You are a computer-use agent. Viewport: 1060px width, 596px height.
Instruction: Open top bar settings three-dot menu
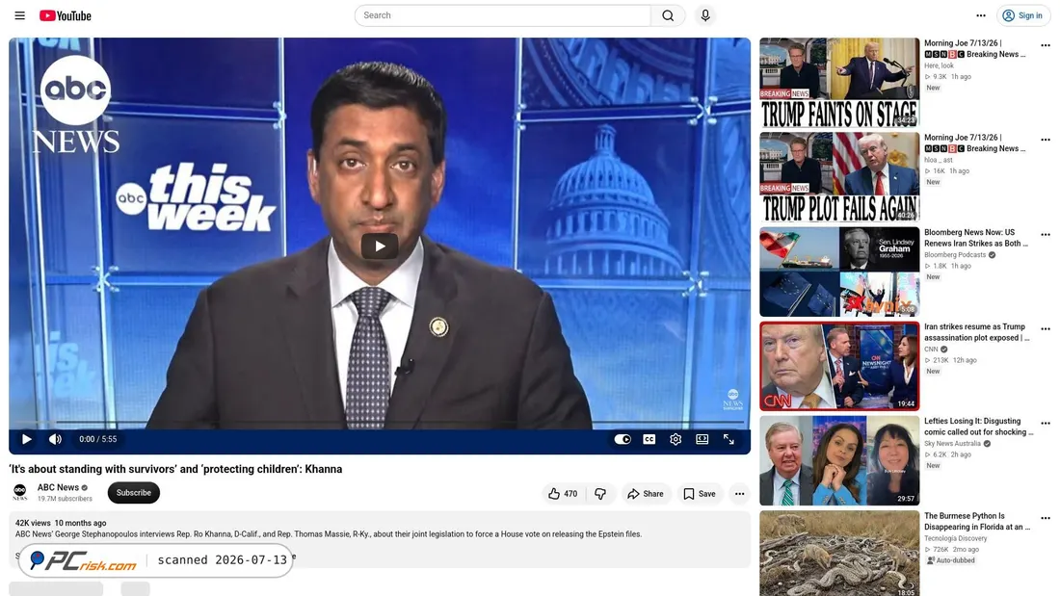pyautogui.click(x=981, y=15)
